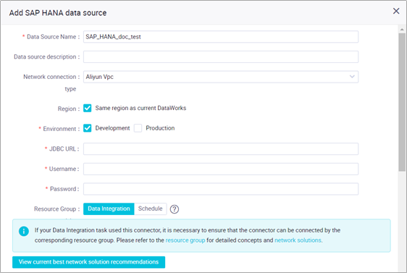Image resolution: width=407 pixels, height=273 pixels.
Task: Select the Data Integration resource group tab
Action: (109, 209)
